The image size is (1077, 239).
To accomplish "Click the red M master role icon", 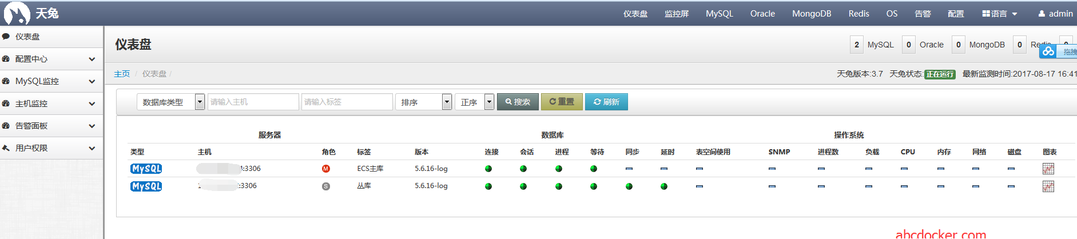I will click(326, 169).
